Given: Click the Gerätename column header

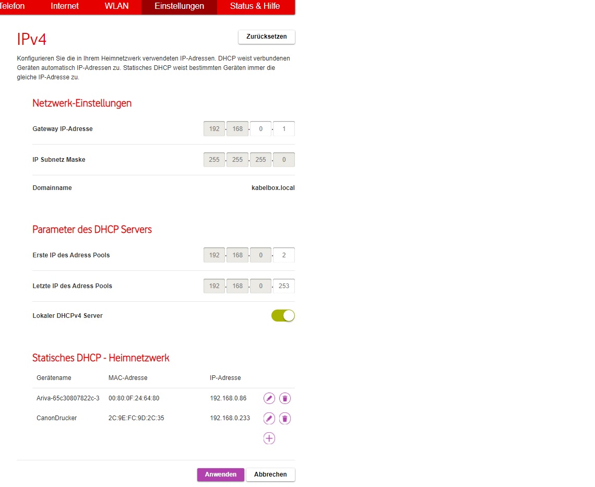Looking at the screenshot, I should click(54, 378).
